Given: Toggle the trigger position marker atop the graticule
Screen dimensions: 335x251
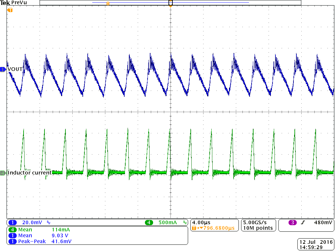Looking at the screenshot, I should 170,6.
